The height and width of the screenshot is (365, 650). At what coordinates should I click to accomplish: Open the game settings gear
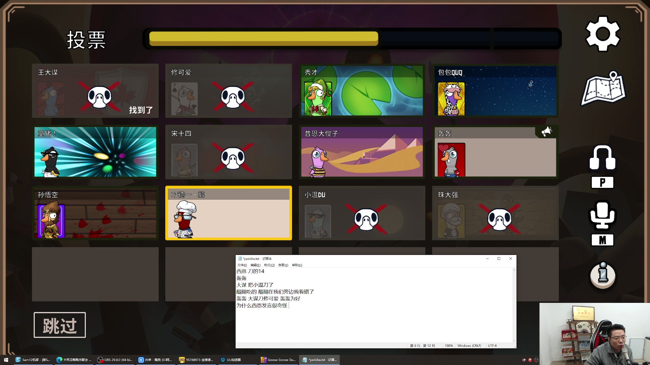(603, 34)
